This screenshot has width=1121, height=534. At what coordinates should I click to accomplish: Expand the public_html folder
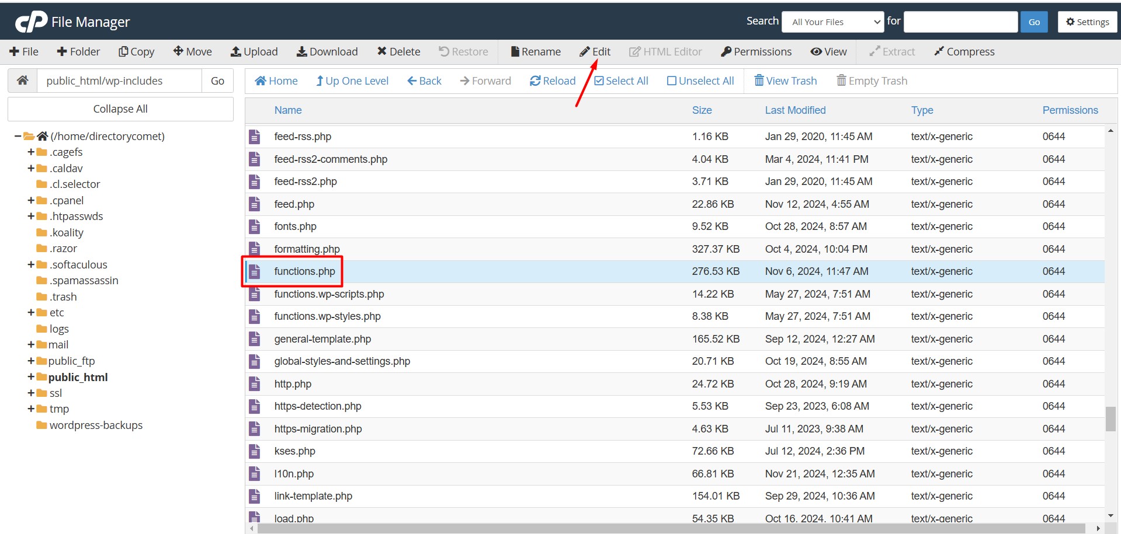[x=31, y=377]
